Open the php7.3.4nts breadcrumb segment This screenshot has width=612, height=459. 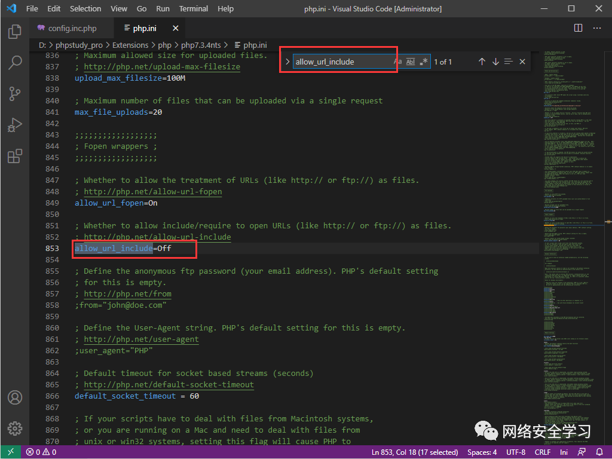pyautogui.click(x=201, y=45)
